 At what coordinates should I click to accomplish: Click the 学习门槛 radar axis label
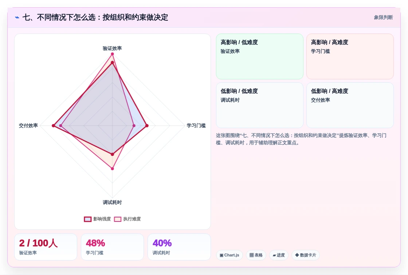pos(196,126)
